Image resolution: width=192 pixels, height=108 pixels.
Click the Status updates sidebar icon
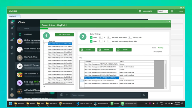pos(12,28)
